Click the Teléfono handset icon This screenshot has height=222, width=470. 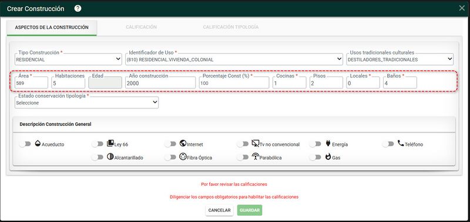point(401,143)
